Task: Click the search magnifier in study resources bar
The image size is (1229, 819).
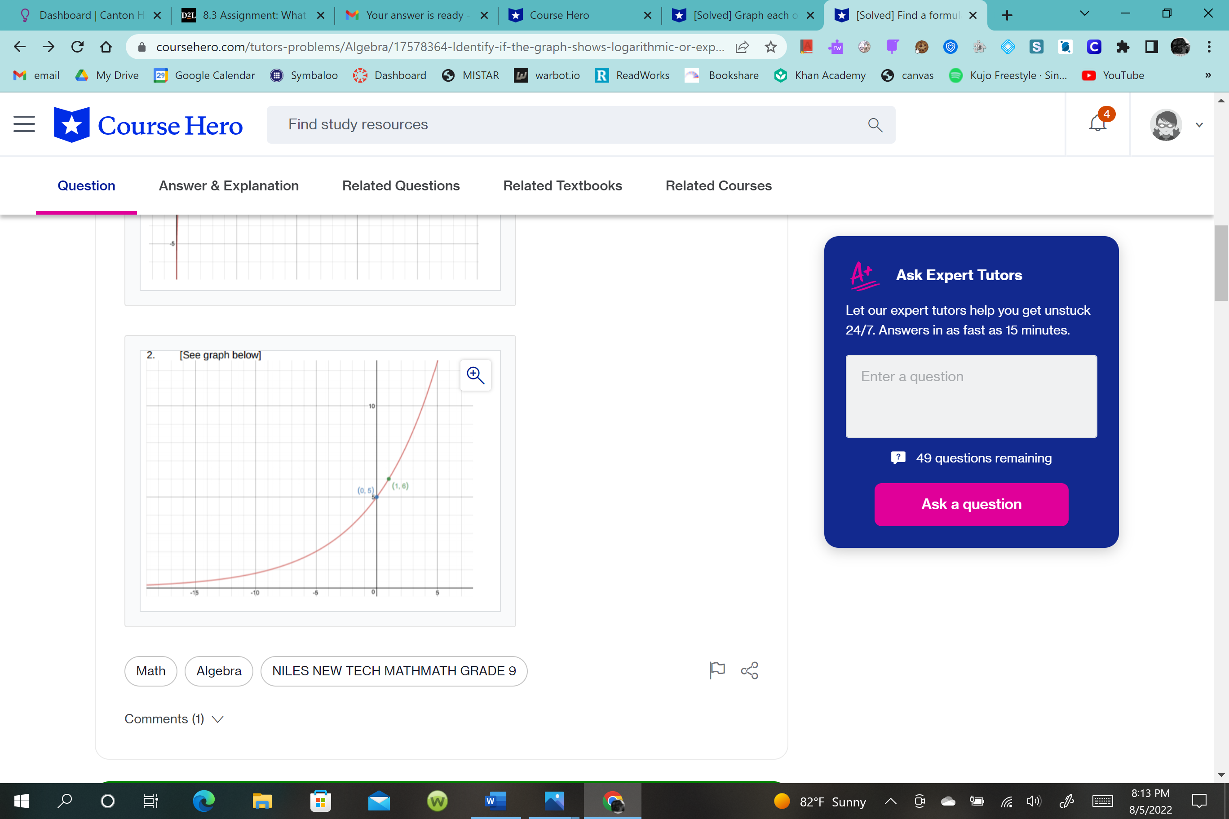Action: tap(875, 125)
